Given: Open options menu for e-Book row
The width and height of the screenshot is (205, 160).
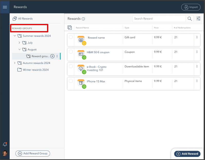Looking at the screenshot, I should [197, 67].
